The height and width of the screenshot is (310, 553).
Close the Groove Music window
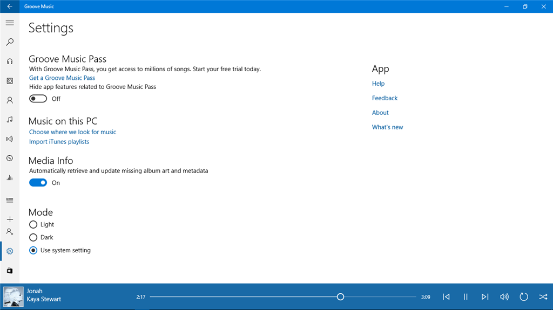[543, 6]
